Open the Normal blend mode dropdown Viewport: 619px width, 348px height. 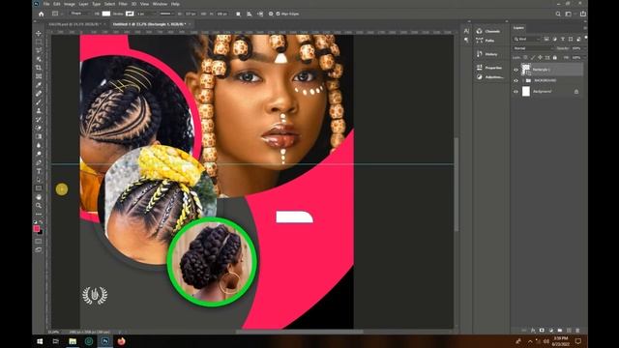533,48
